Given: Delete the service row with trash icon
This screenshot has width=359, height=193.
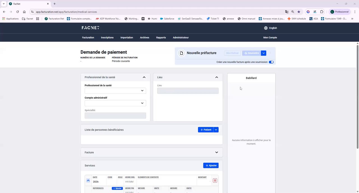Looking at the screenshot, I should pyautogui.click(x=215, y=180).
